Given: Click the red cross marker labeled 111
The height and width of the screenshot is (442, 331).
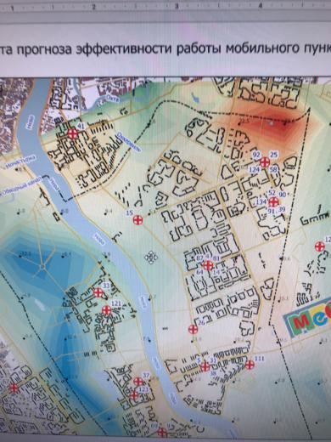Looking at the screenshot, I should tap(250, 365).
